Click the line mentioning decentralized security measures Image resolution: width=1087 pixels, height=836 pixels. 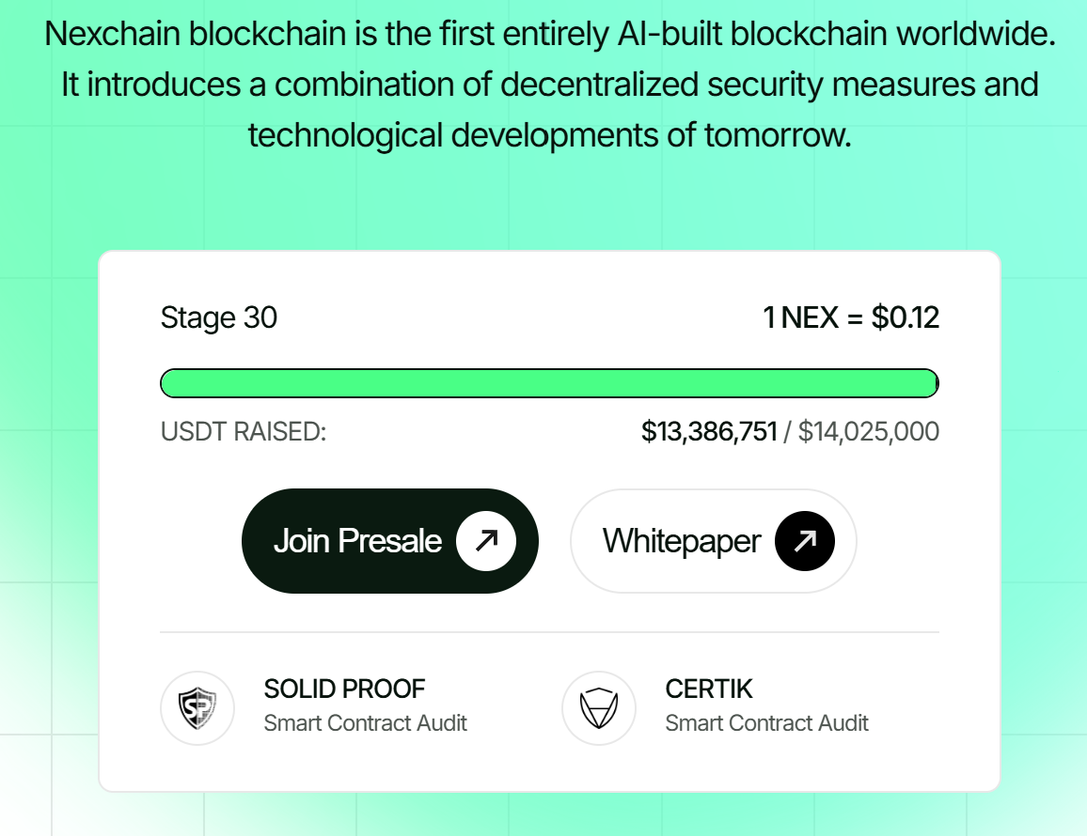click(x=550, y=85)
